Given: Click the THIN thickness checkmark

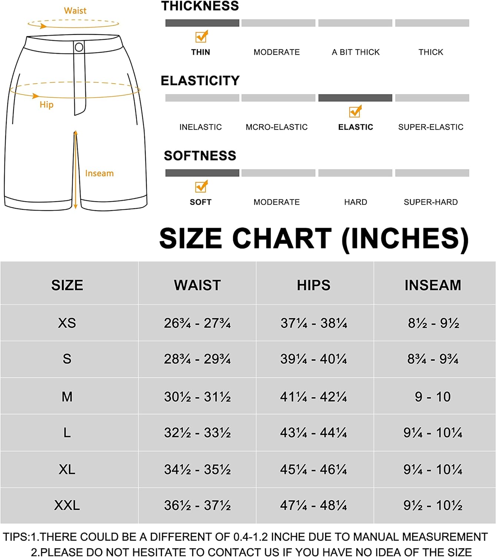Looking at the screenshot, I should click(x=202, y=36).
